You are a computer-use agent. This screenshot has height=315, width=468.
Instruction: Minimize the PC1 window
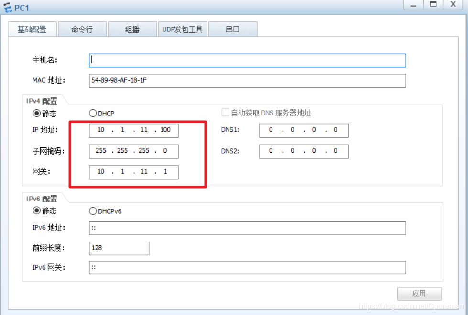413,5
